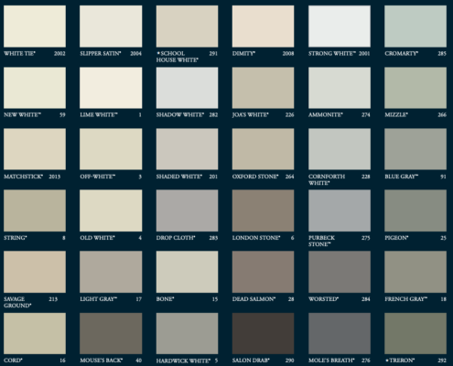Image resolution: width=453 pixels, height=366 pixels.
Task: Click the "WHITE TIE" name text
Action: [x=19, y=54]
